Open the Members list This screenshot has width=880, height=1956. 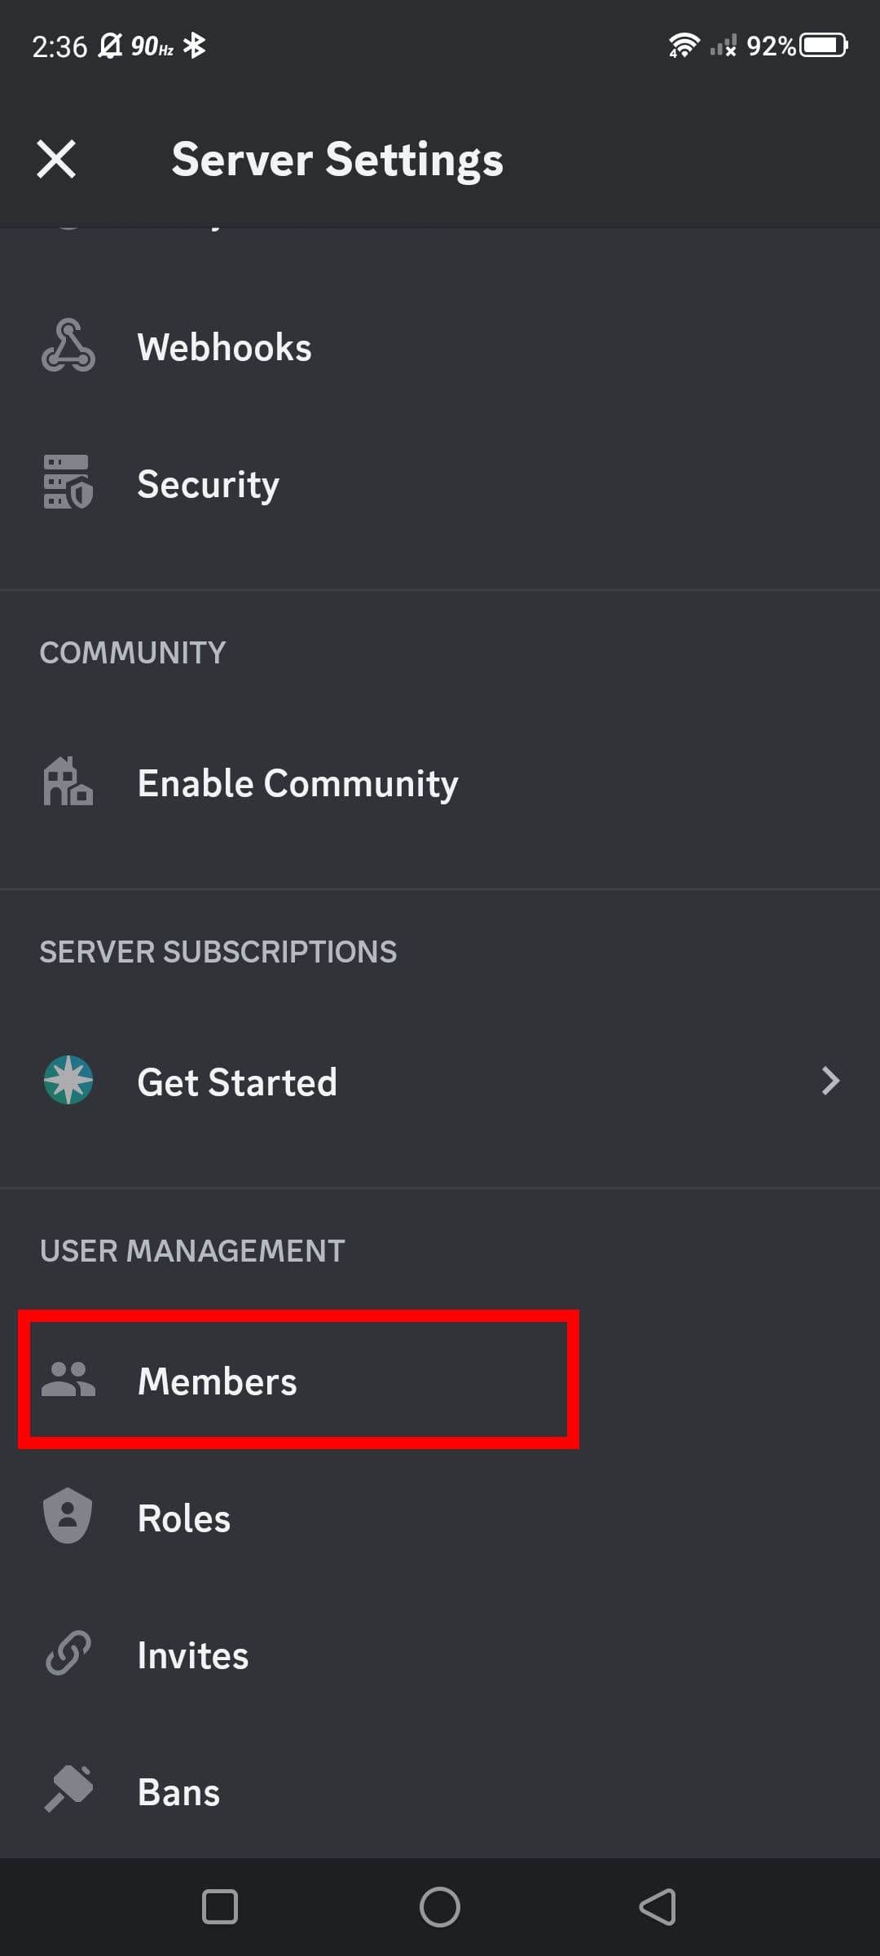pos(218,1381)
